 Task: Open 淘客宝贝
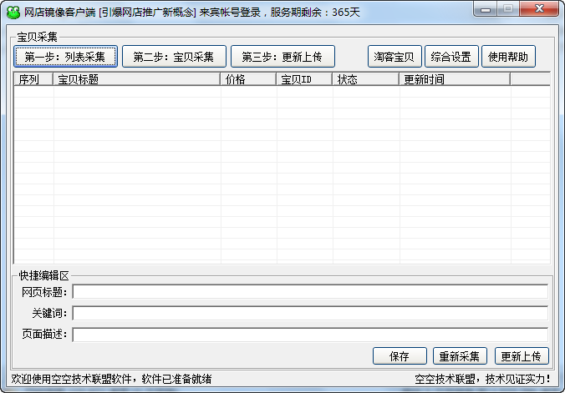coord(394,57)
